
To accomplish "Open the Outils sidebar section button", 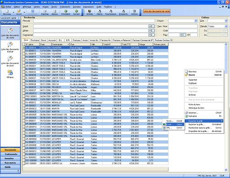I will (x=10, y=167).
